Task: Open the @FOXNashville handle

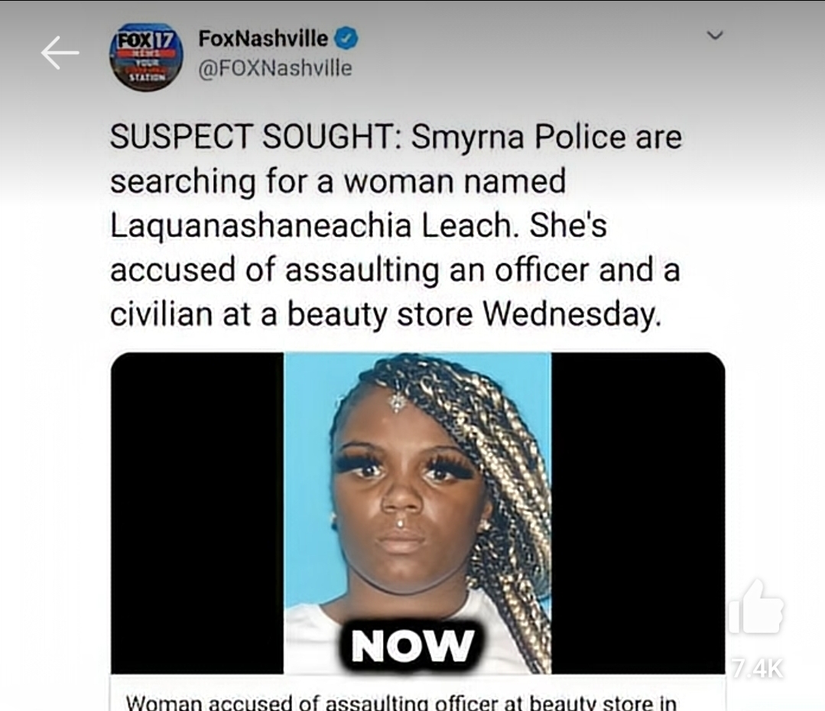Action: [275, 68]
